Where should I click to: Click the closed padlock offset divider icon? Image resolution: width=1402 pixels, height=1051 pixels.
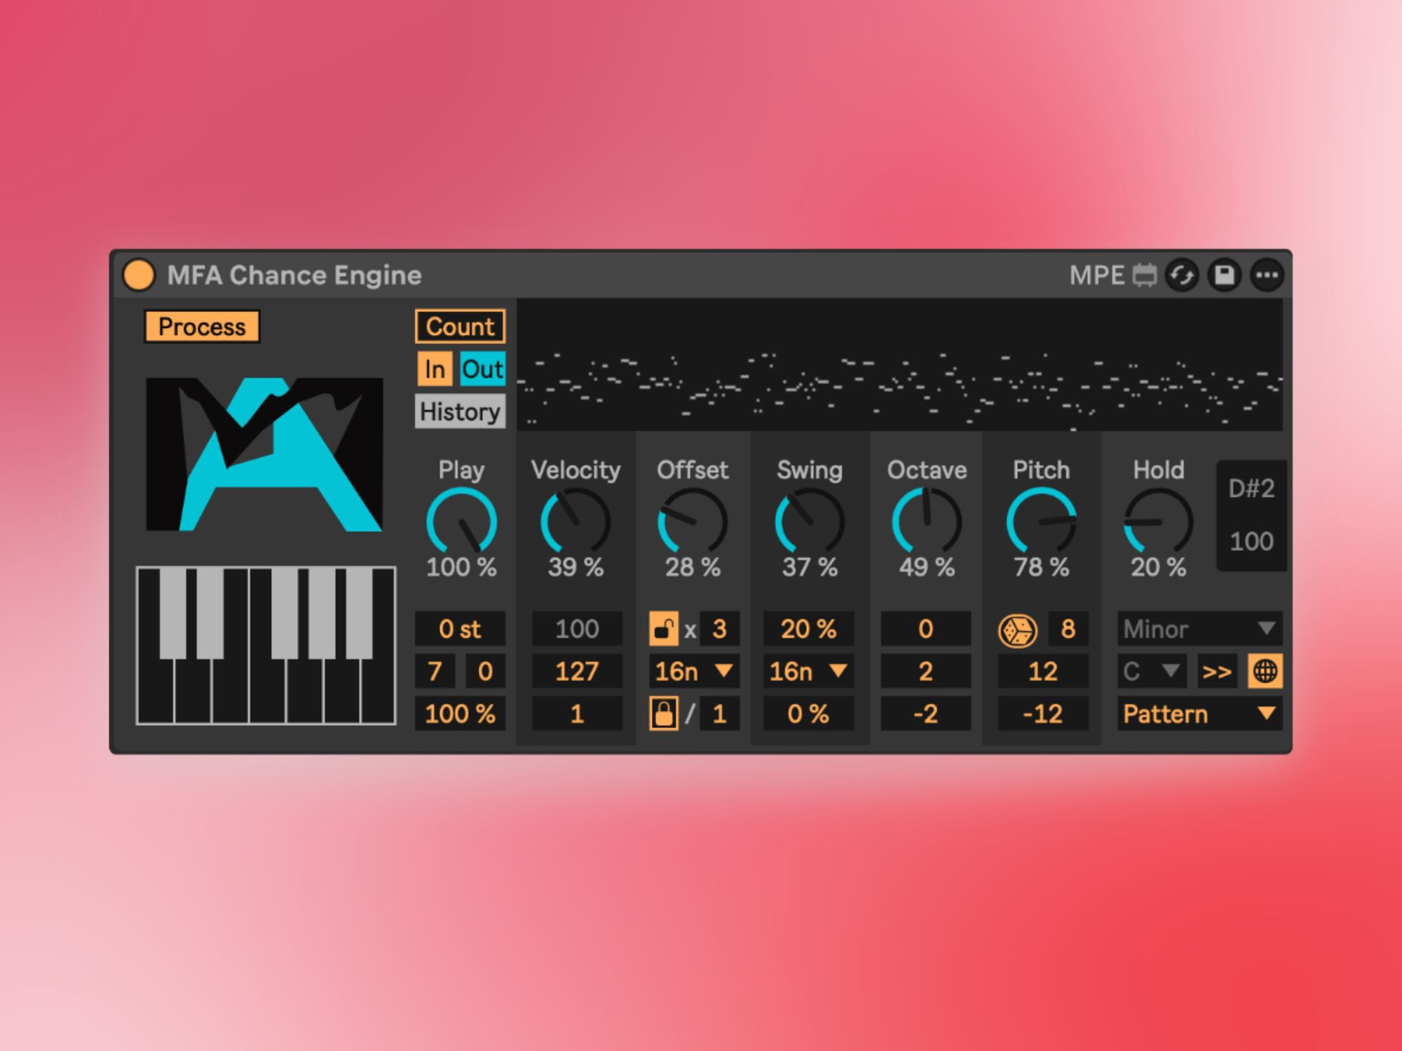[x=663, y=714]
